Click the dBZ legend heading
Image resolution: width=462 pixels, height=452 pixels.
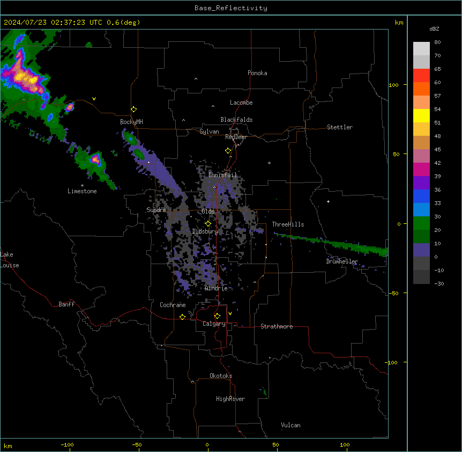pos(434,28)
